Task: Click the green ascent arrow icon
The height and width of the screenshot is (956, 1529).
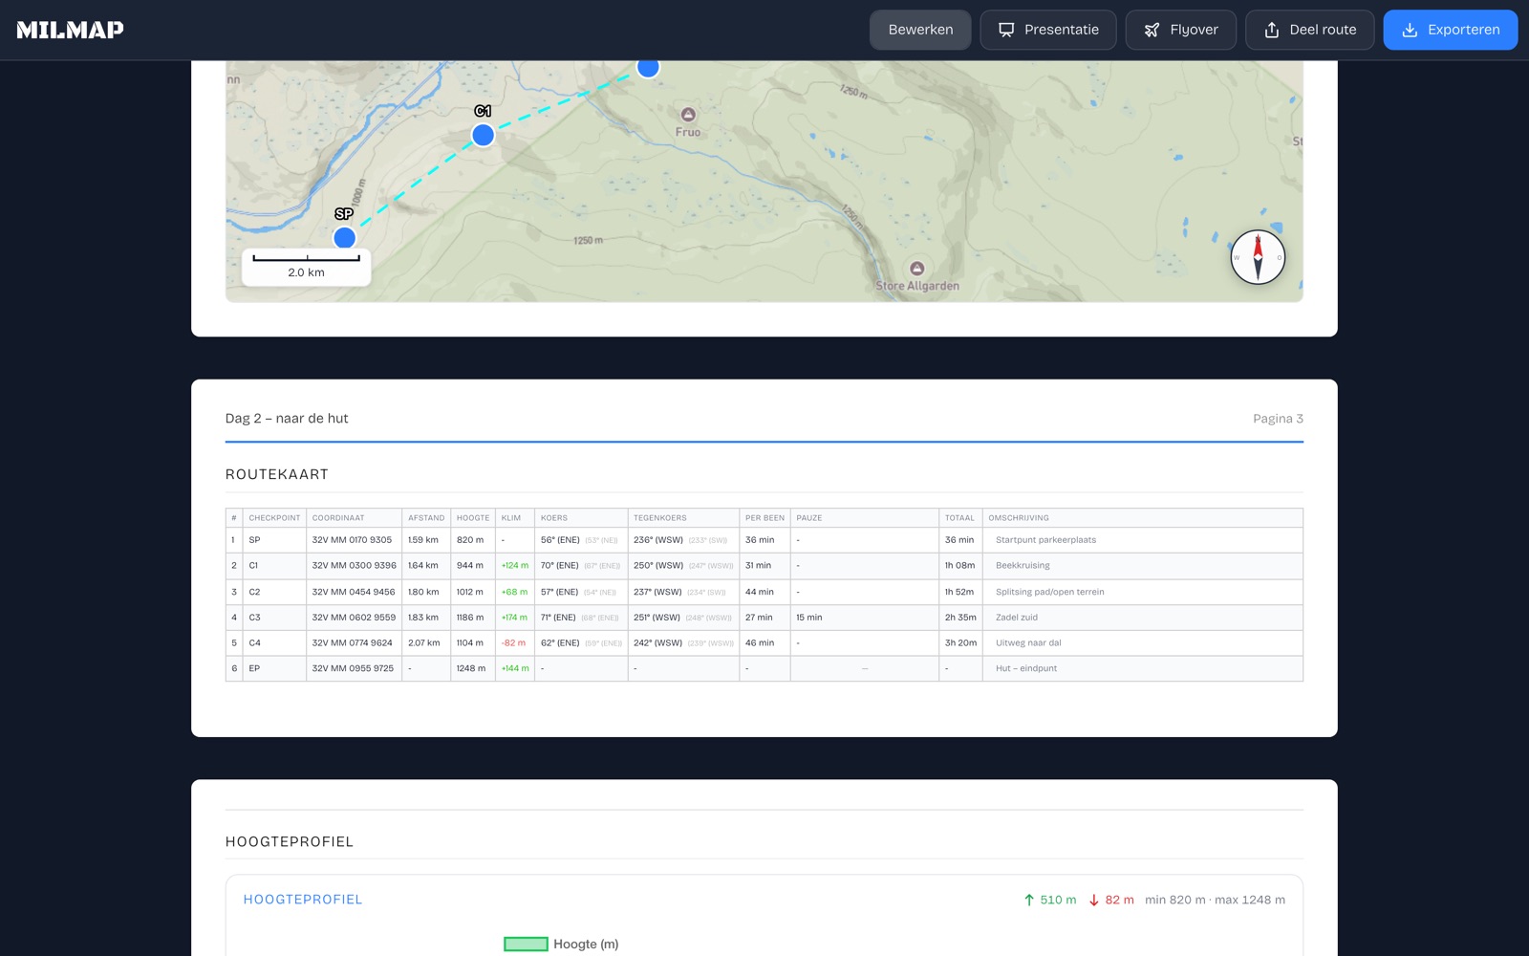Action: coord(1029,900)
